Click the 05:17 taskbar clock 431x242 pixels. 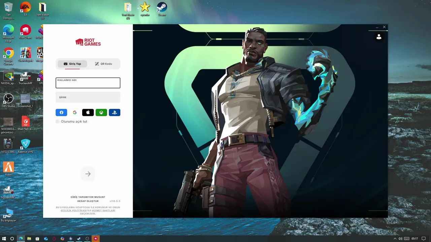(415, 239)
